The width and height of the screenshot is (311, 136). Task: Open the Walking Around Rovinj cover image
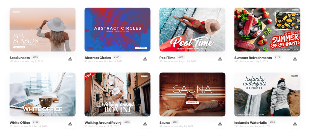click(x=117, y=95)
